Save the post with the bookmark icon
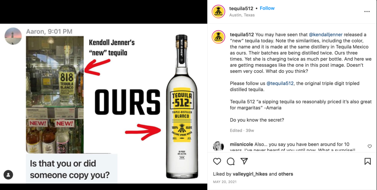The height and width of the screenshot is (190, 377). (367, 161)
